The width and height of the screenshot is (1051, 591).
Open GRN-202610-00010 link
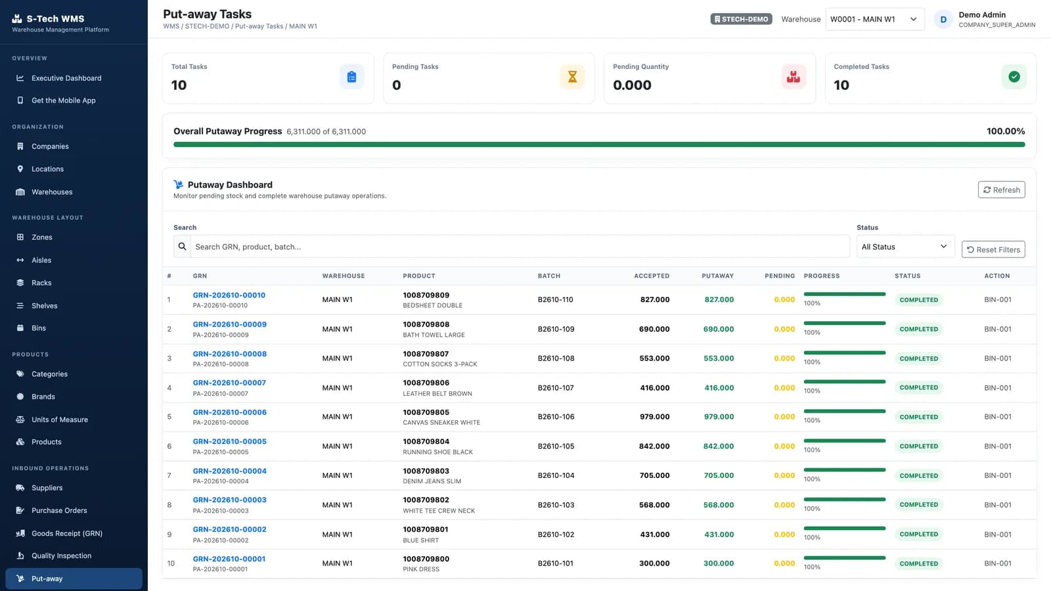[x=229, y=295]
